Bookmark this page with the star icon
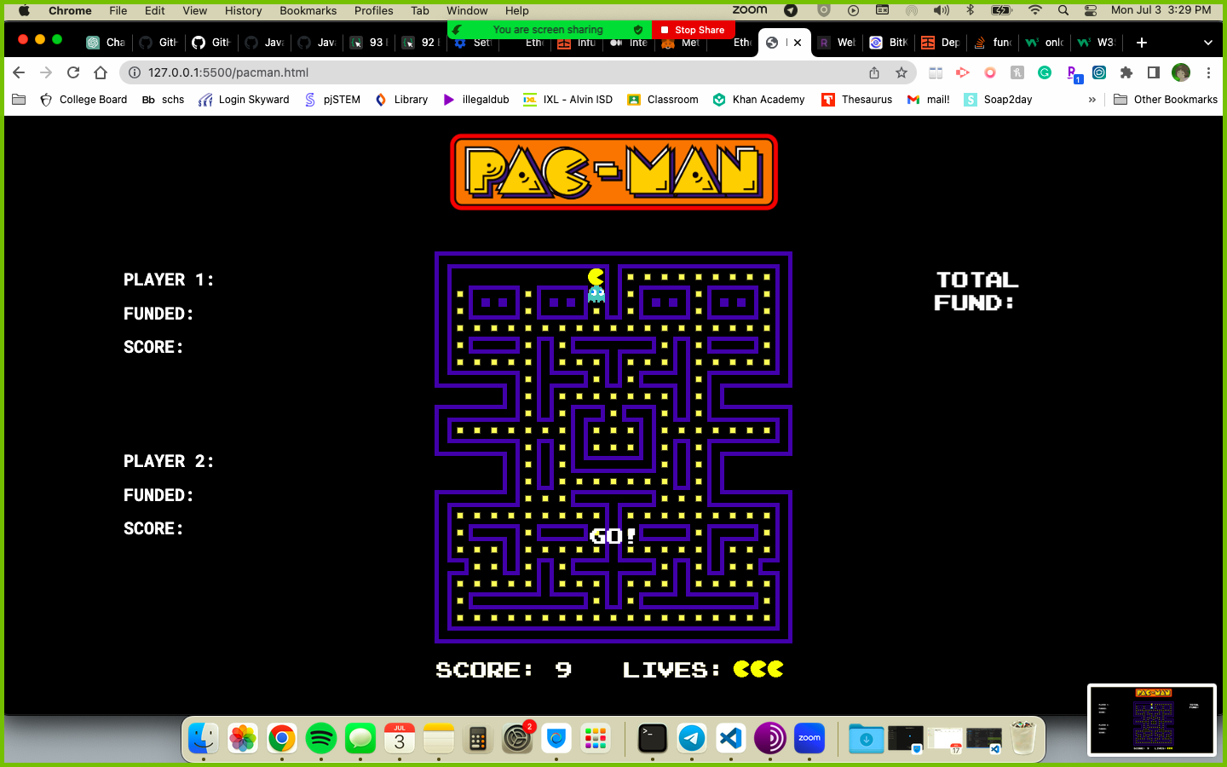 (x=902, y=72)
